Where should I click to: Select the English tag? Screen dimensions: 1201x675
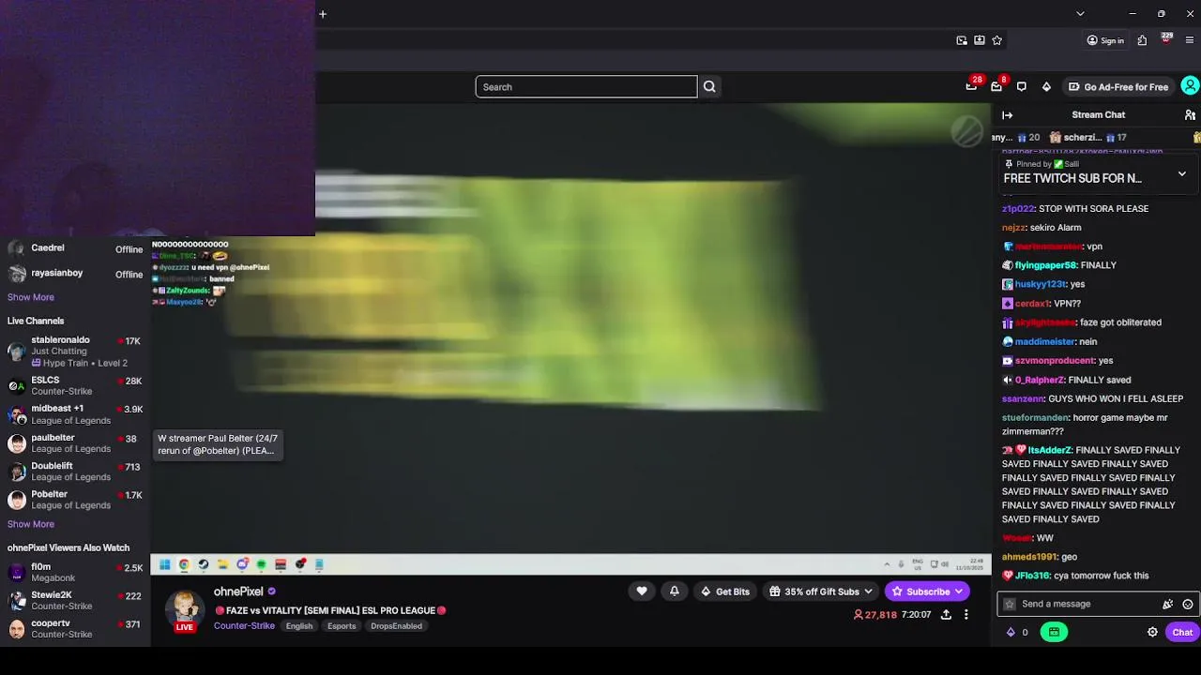tap(299, 626)
